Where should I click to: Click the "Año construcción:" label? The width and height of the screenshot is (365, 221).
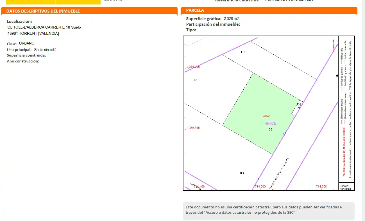pos(23,61)
